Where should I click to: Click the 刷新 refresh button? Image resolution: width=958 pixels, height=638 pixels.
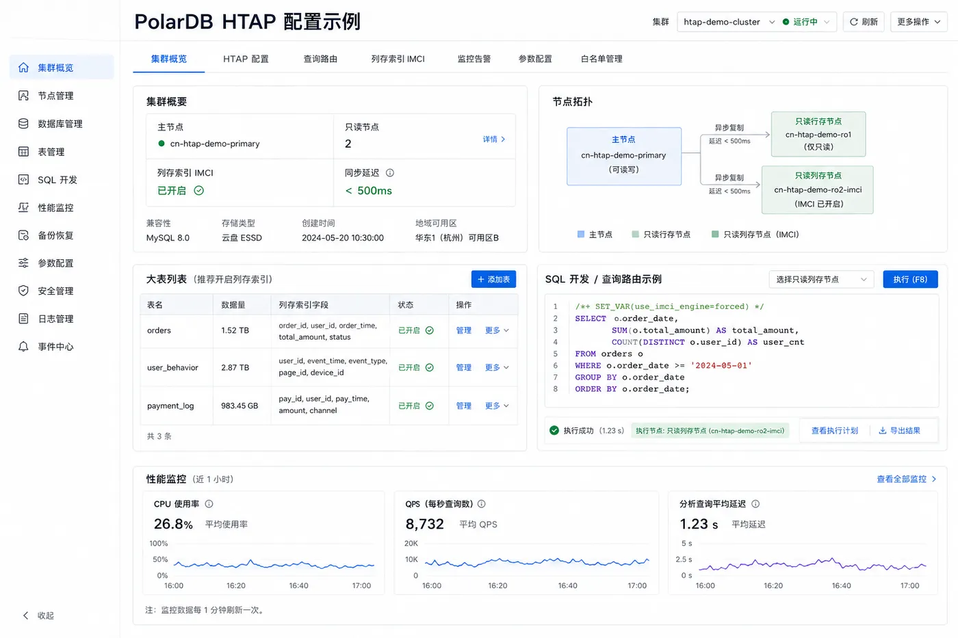tap(864, 22)
